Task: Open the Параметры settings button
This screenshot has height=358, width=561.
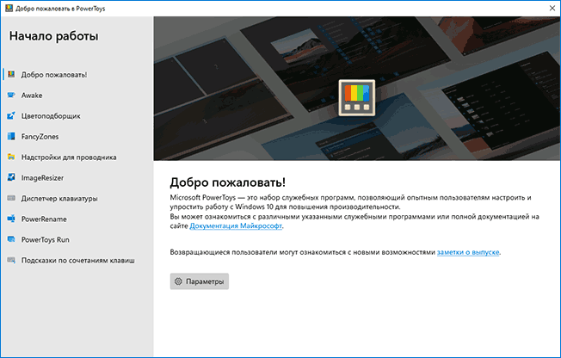Action: 200,281
